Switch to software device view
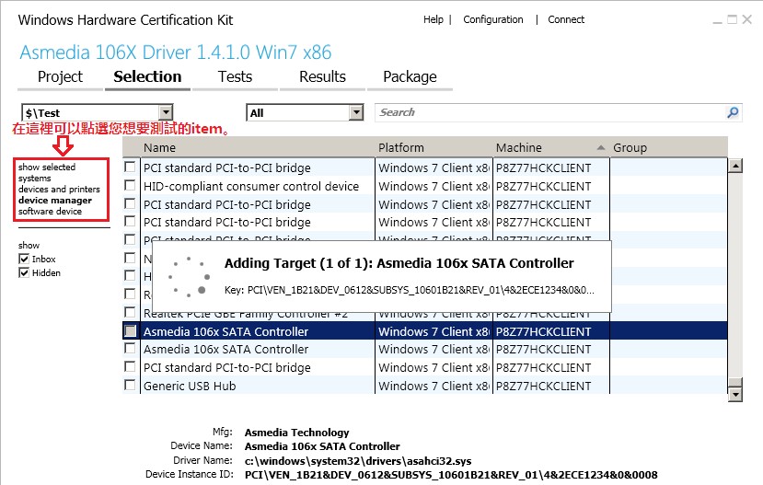The width and height of the screenshot is (763, 485). coord(50,211)
